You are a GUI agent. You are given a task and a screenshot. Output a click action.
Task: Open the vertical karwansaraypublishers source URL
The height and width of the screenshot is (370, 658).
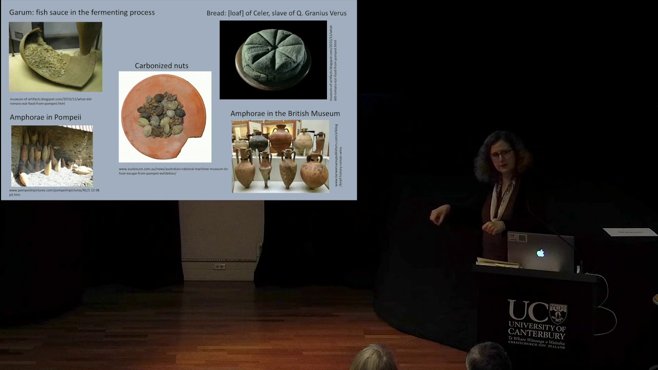pos(338,155)
